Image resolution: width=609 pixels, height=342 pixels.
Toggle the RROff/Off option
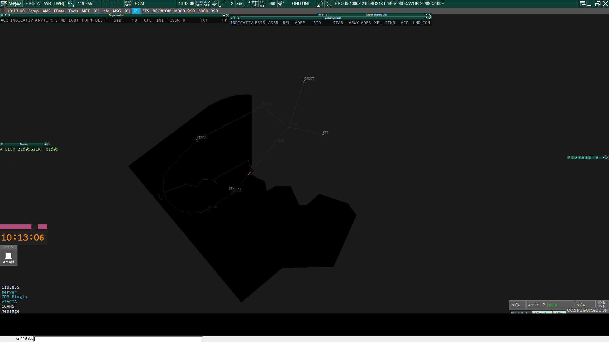[x=161, y=11]
